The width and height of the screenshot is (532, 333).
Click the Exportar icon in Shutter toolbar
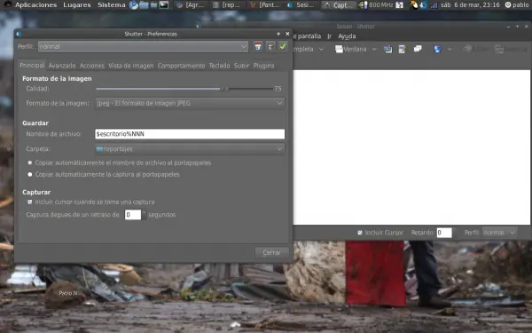pyautogui.click(x=498, y=49)
